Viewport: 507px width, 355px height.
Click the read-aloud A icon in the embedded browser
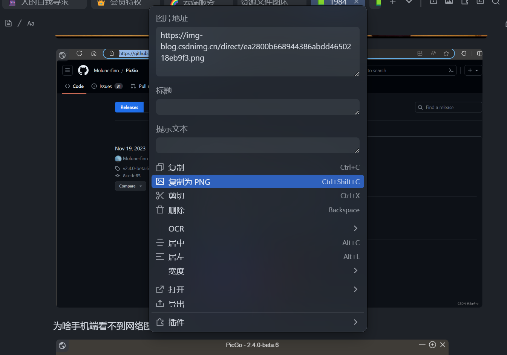[x=433, y=53]
